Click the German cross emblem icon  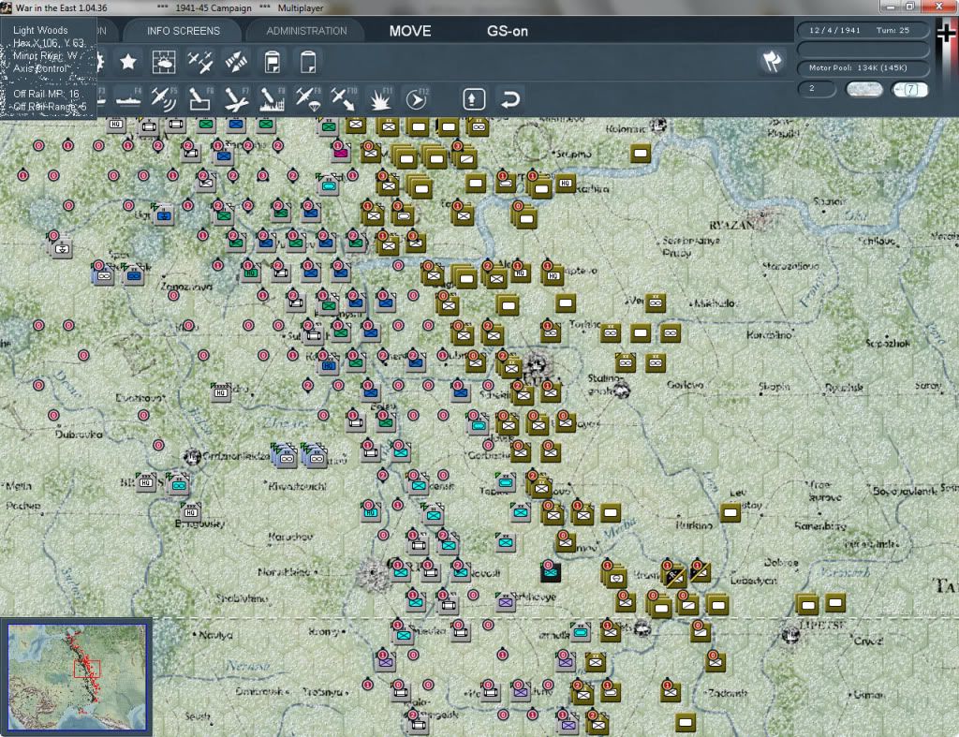tap(946, 33)
